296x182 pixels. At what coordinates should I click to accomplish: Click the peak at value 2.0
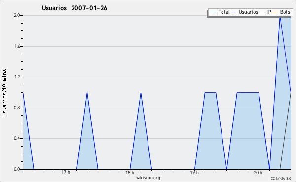(280, 17)
